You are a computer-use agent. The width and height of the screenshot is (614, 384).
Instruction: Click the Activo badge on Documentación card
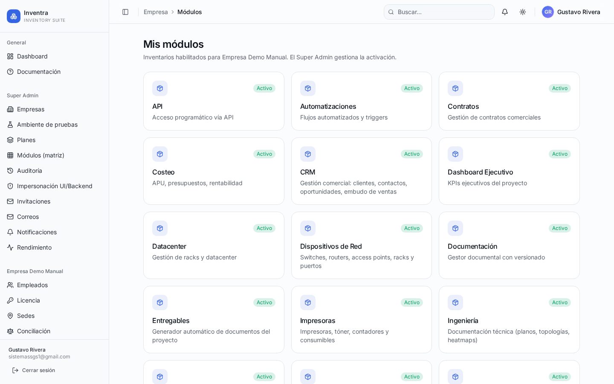coord(560,228)
